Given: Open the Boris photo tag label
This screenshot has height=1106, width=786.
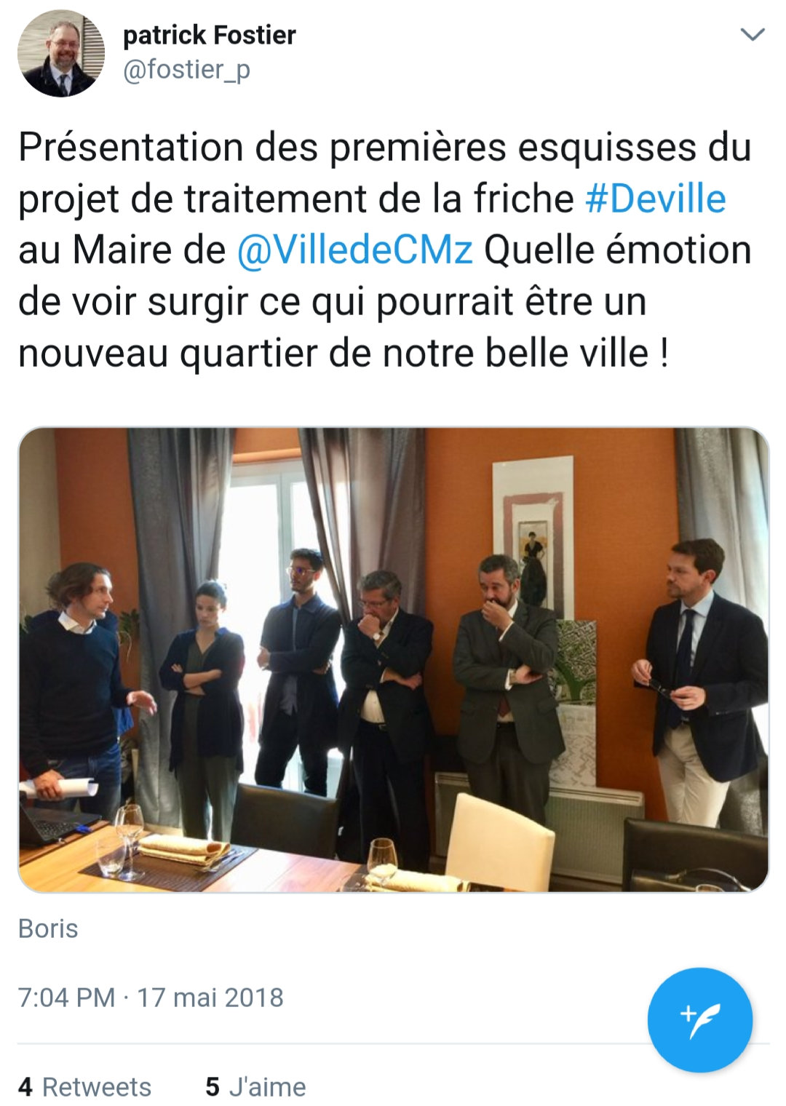Looking at the screenshot, I should 48,928.
